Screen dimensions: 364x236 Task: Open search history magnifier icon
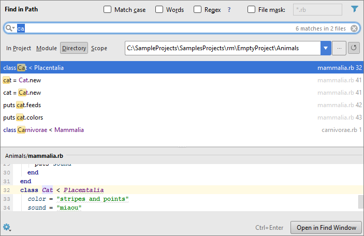[9, 29]
